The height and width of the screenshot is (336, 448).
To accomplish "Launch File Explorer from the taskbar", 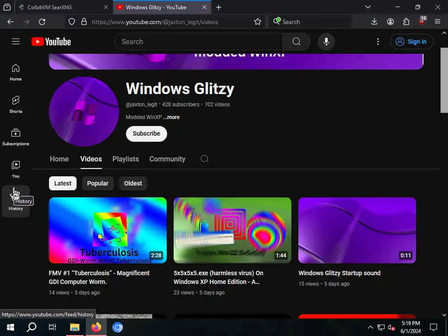I will click(x=74, y=327).
